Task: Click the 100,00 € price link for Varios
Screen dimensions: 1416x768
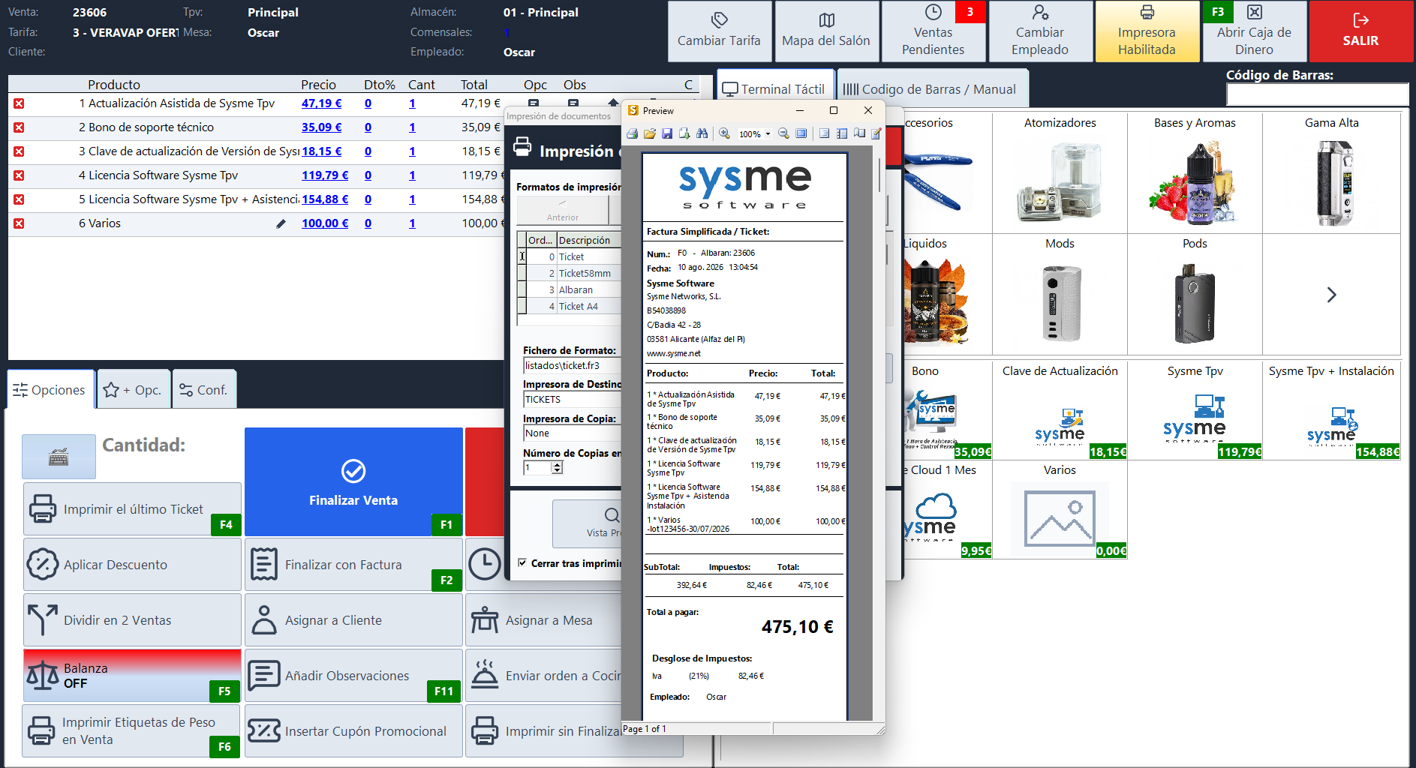Action: [325, 223]
